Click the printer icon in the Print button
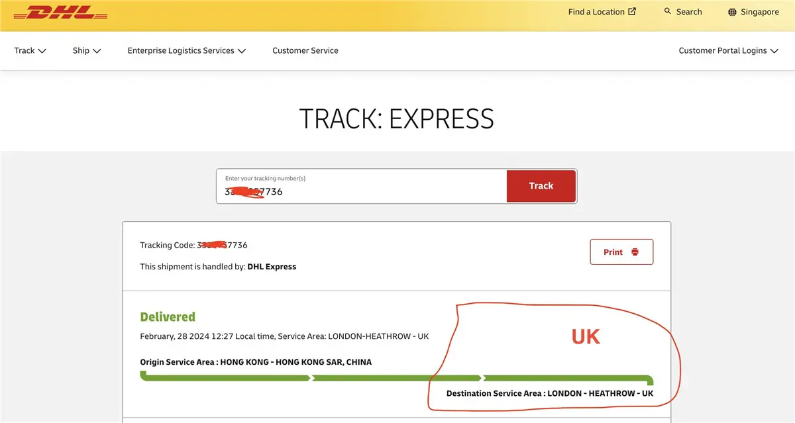Viewport: 795px width, 423px height. 634,252
